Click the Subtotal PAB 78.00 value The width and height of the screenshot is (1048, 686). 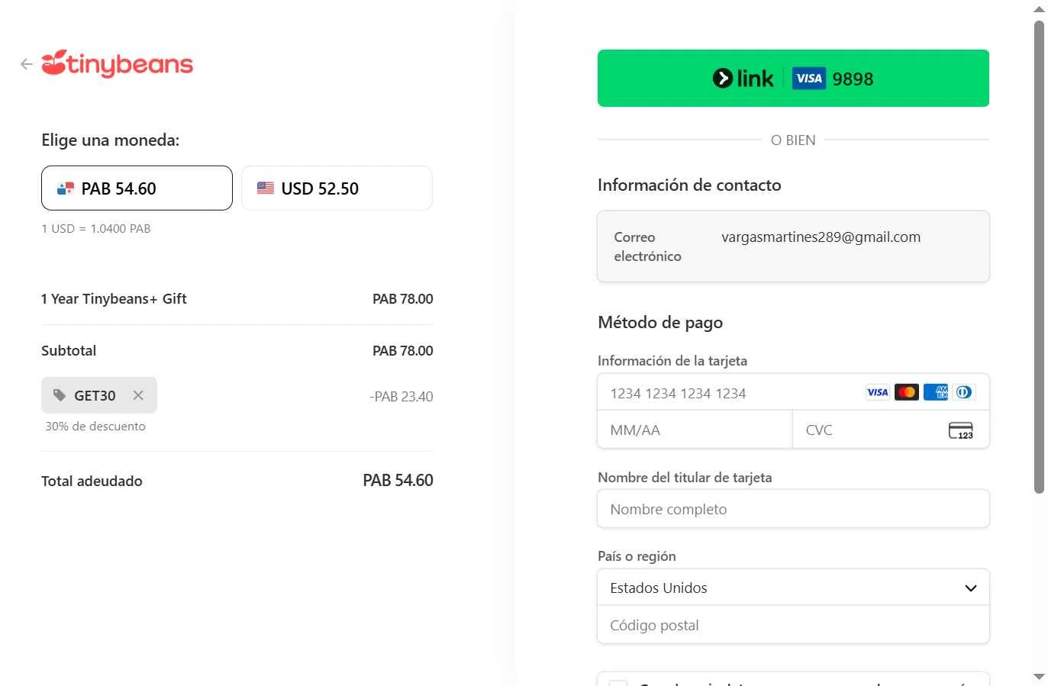tap(402, 350)
